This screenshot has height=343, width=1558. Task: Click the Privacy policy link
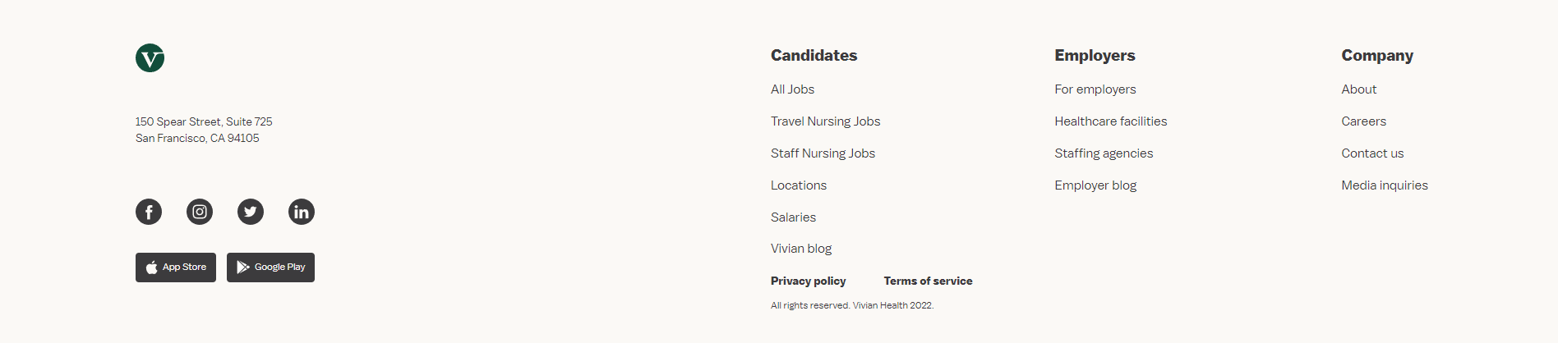pyautogui.click(x=808, y=281)
